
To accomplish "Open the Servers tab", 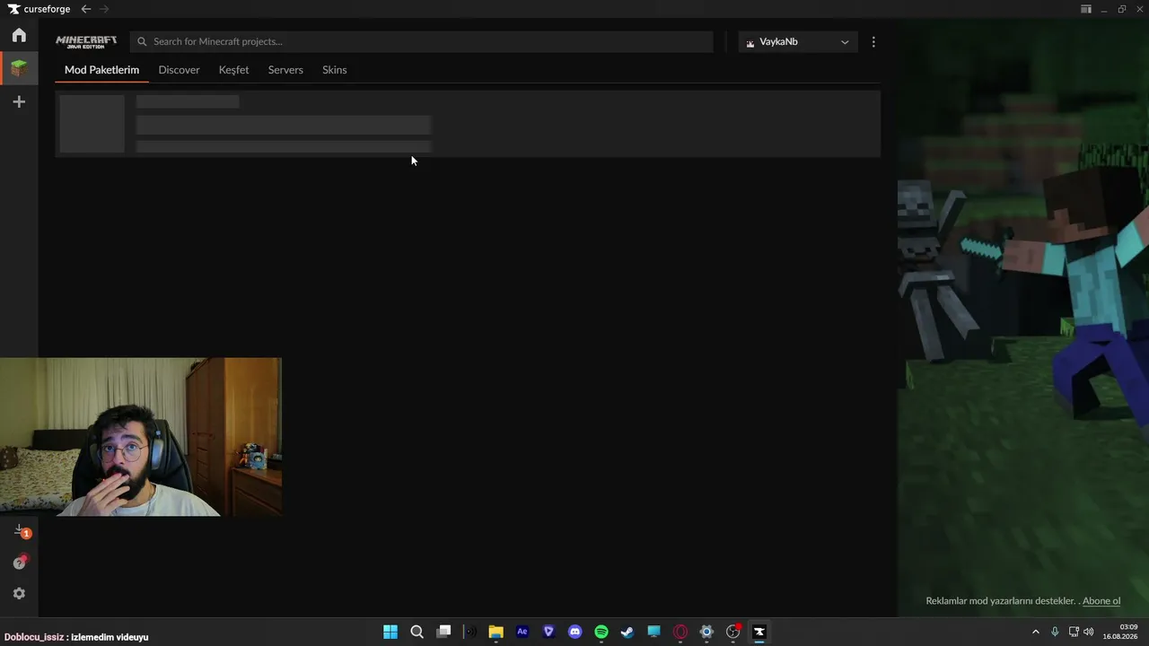I will coord(285,70).
